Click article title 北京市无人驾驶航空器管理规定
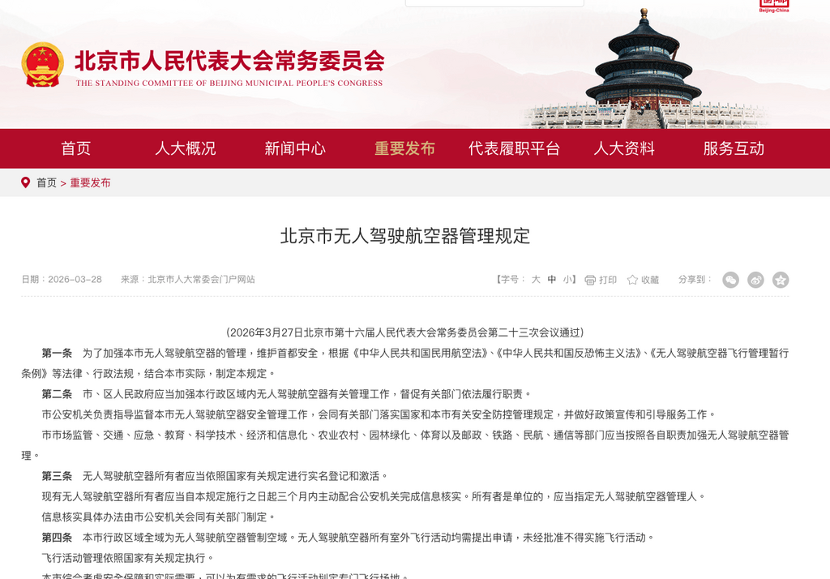Screen dimensions: 830x579 coord(405,236)
